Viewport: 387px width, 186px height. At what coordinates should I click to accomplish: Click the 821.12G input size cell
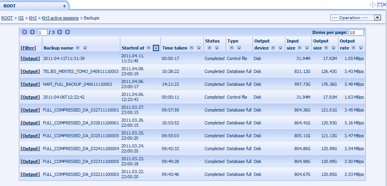(x=302, y=71)
